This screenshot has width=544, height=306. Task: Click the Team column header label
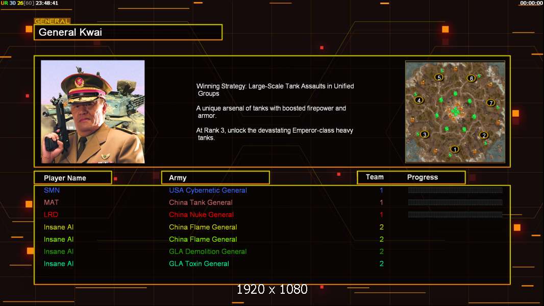(x=375, y=177)
